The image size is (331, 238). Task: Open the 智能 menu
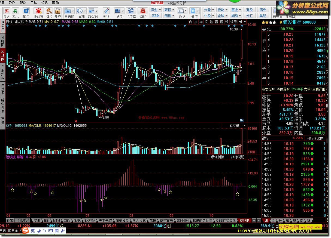click(x=23, y=3)
